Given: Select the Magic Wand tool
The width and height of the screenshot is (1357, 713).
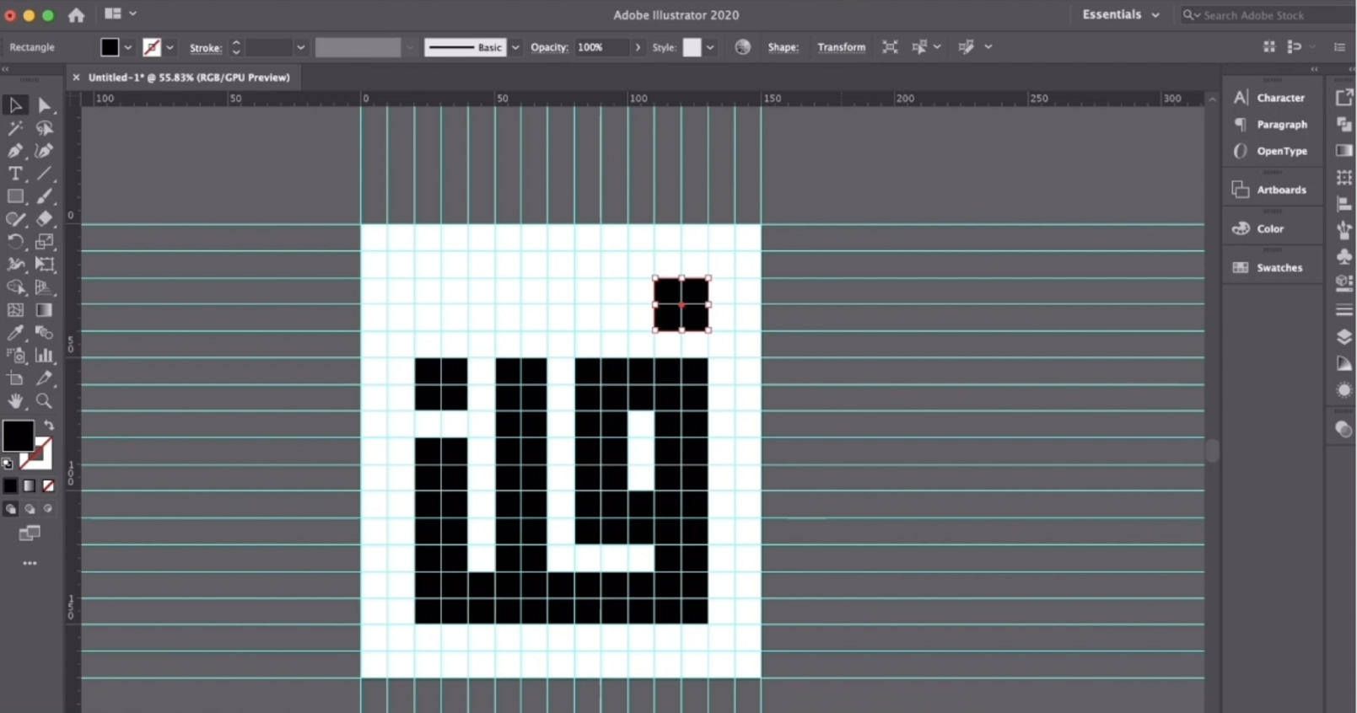Looking at the screenshot, I should click(x=15, y=128).
